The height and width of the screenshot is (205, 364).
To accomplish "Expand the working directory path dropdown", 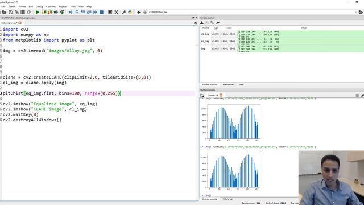I will (x=356, y=12).
